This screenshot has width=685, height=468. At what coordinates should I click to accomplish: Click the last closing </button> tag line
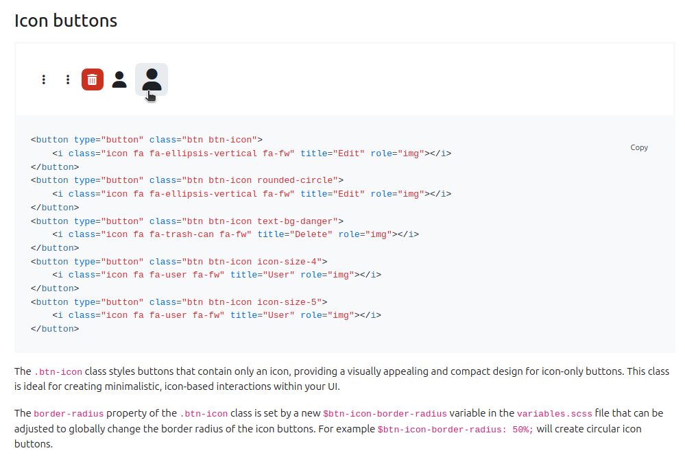click(x=55, y=329)
